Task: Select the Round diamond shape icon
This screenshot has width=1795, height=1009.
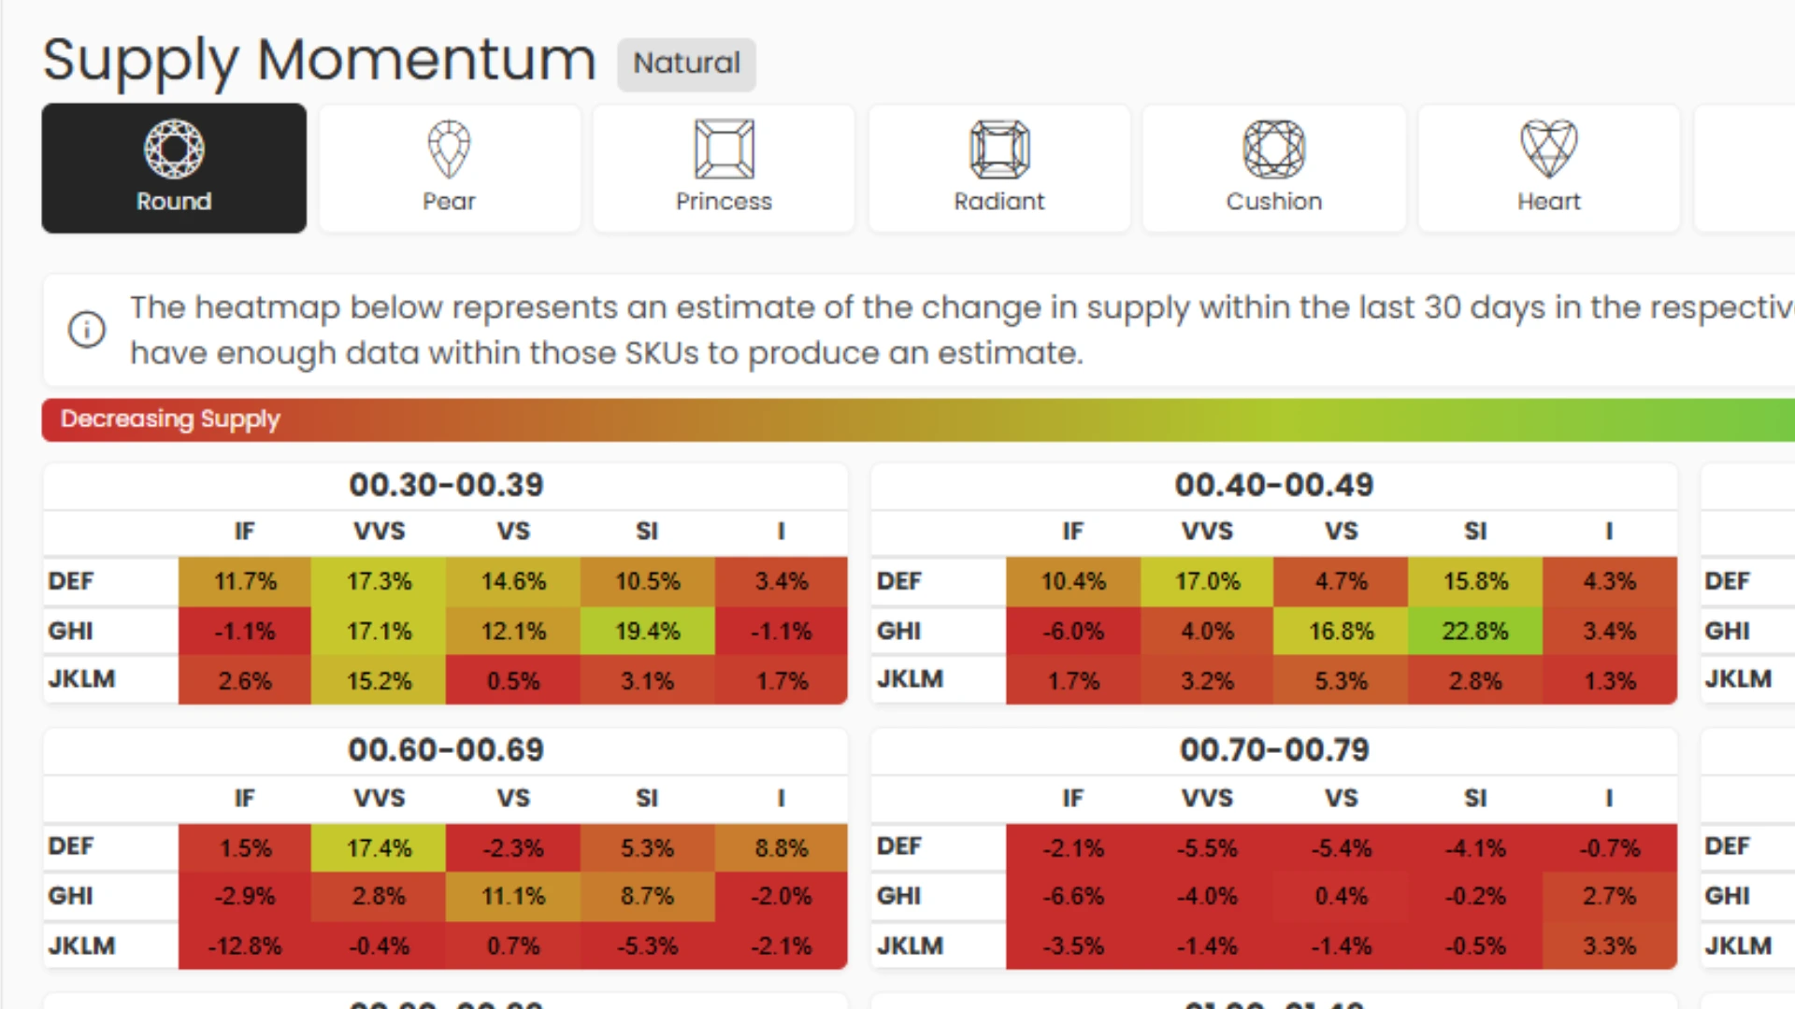Action: (x=174, y=149)
